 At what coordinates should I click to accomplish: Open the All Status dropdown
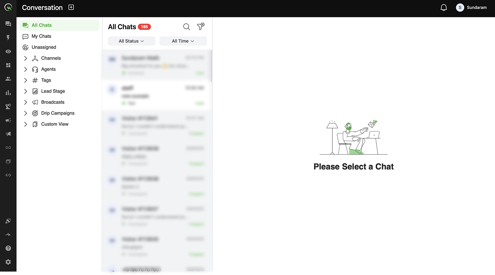(132, 41)
